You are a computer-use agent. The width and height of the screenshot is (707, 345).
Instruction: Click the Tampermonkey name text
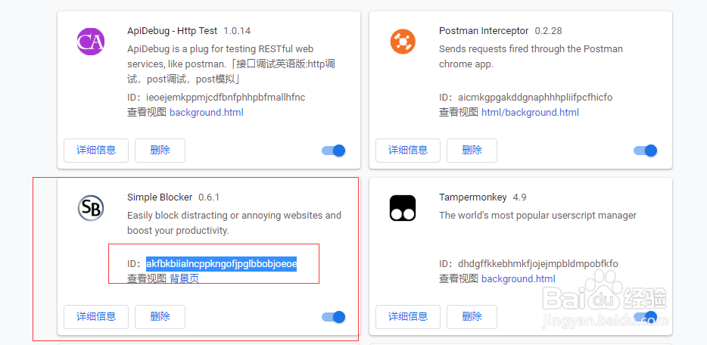[x=473, y=197]
